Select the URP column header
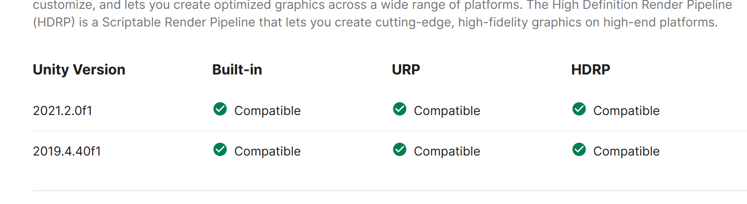The height and width of the screenshot is (204, 747). 406,70
